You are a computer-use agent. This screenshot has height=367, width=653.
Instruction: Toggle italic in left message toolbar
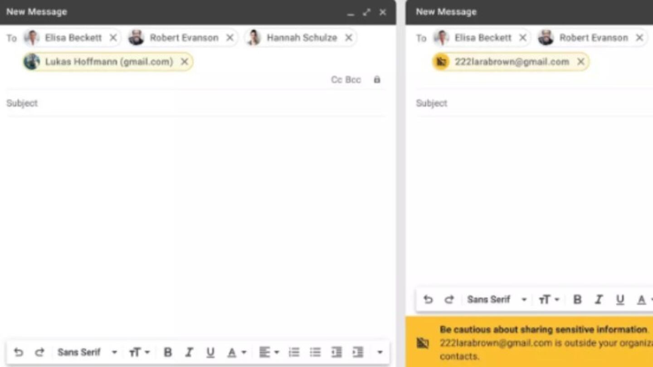click(189, 352)
